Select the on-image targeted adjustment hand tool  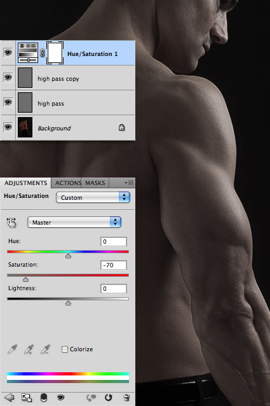click(x=11, y=223)
